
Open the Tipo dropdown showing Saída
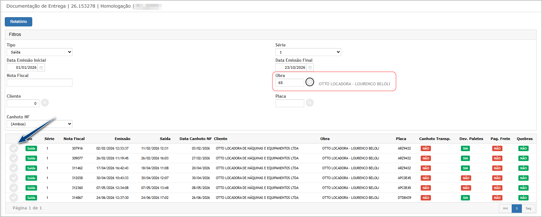pos(40,52)
